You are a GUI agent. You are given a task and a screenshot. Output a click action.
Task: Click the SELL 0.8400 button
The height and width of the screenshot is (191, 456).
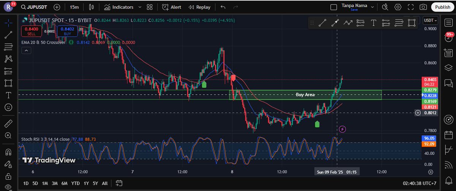31,31
